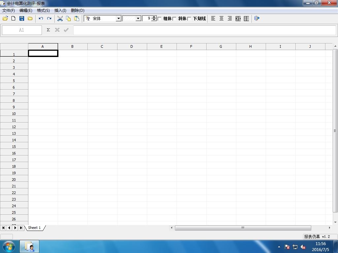This screenshot has height=253, width=338.
Task: Select the Sheet 1 tab
Action: [x=34, y=228]
